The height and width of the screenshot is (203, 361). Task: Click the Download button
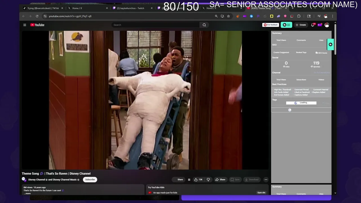(252, 180)
